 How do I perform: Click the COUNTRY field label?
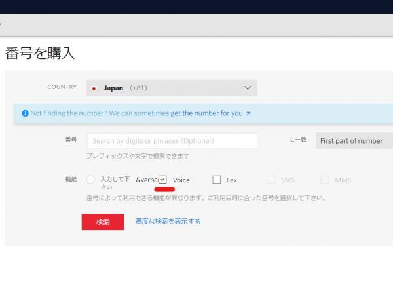[62, 87]
